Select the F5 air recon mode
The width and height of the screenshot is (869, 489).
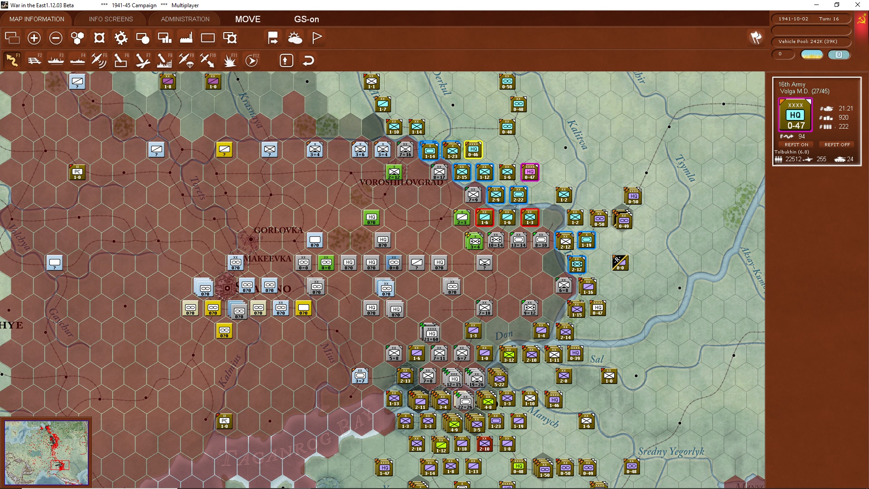pyautogui.click(x=99, y=60)
